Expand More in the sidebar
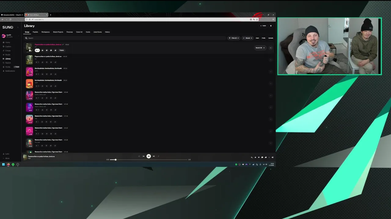This screenshot has width=391, height=219. [6, 158]
